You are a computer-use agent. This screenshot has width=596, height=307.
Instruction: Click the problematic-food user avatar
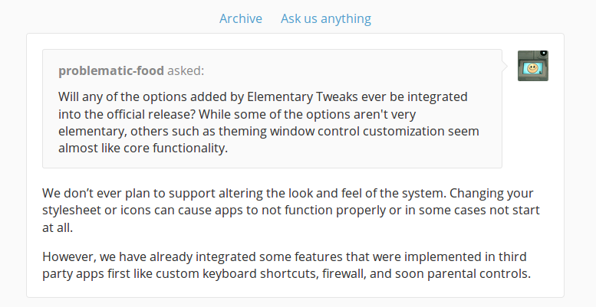[x=533, y=66]
